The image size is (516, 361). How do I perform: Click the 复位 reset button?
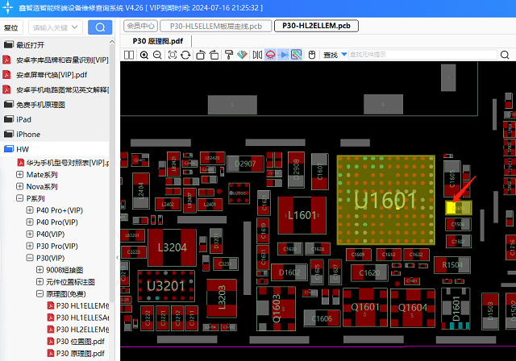point(11,27)
